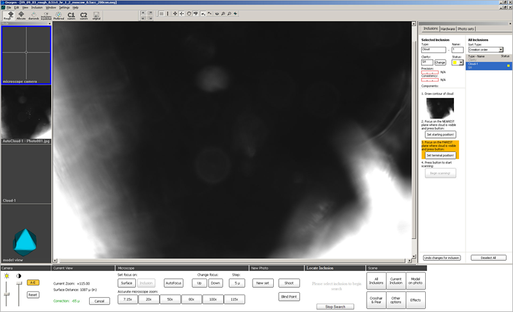Viewport: 513px width, 312px height.
Task: Open the Sort Type dropdown
Action: 485,49
